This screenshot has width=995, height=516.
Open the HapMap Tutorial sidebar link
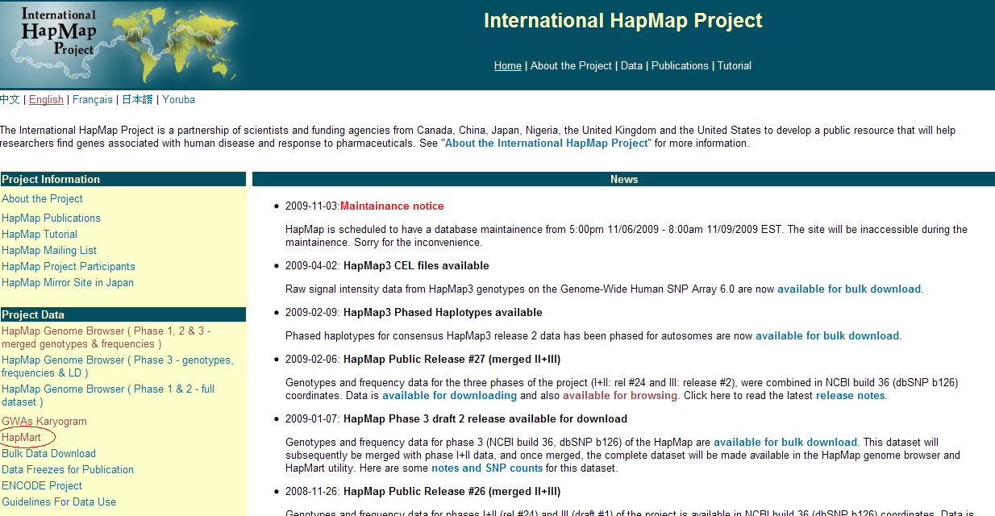40,235
